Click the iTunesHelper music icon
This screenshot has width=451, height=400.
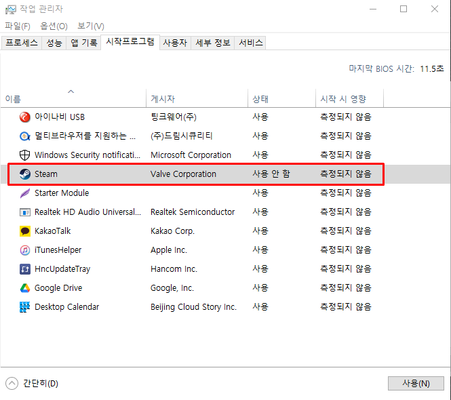point(24,250)
